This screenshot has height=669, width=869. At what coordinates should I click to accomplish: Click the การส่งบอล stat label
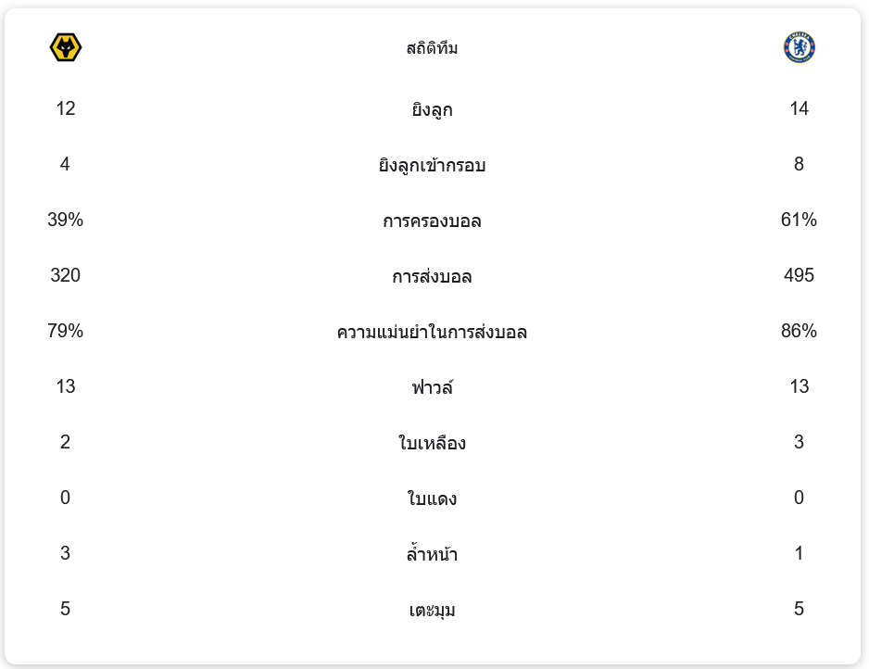pyautogui.click(x=432, y=277)
